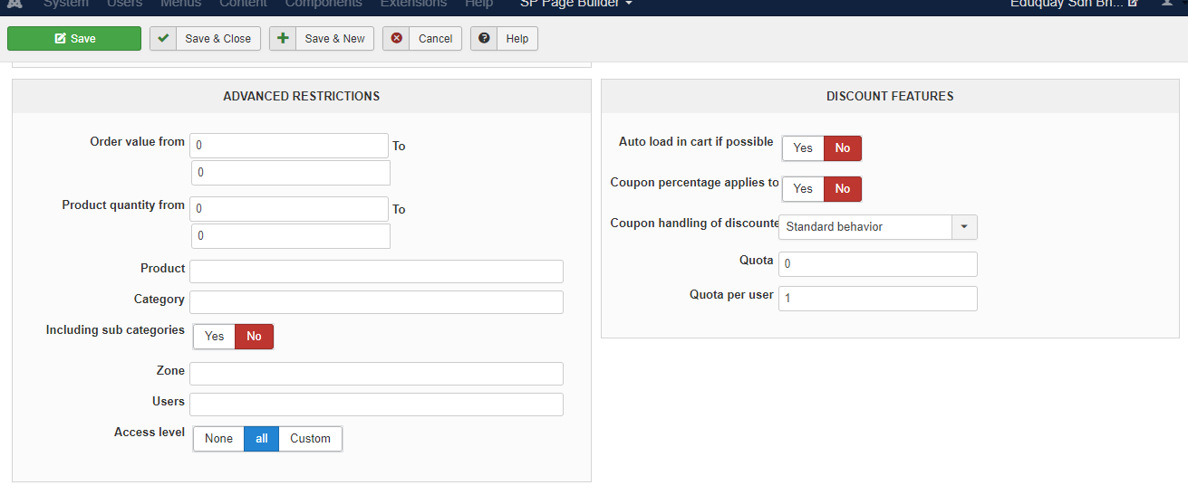Screen dimensions: 1188x495
Task: Set Auto load in cart to Yes
Action: pyautogui.click(x=803, y=148)
